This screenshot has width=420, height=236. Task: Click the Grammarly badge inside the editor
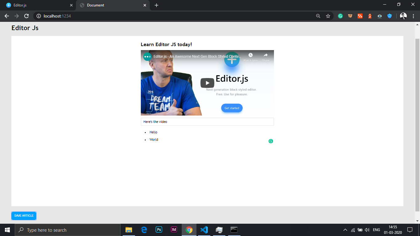click(271, 141)
